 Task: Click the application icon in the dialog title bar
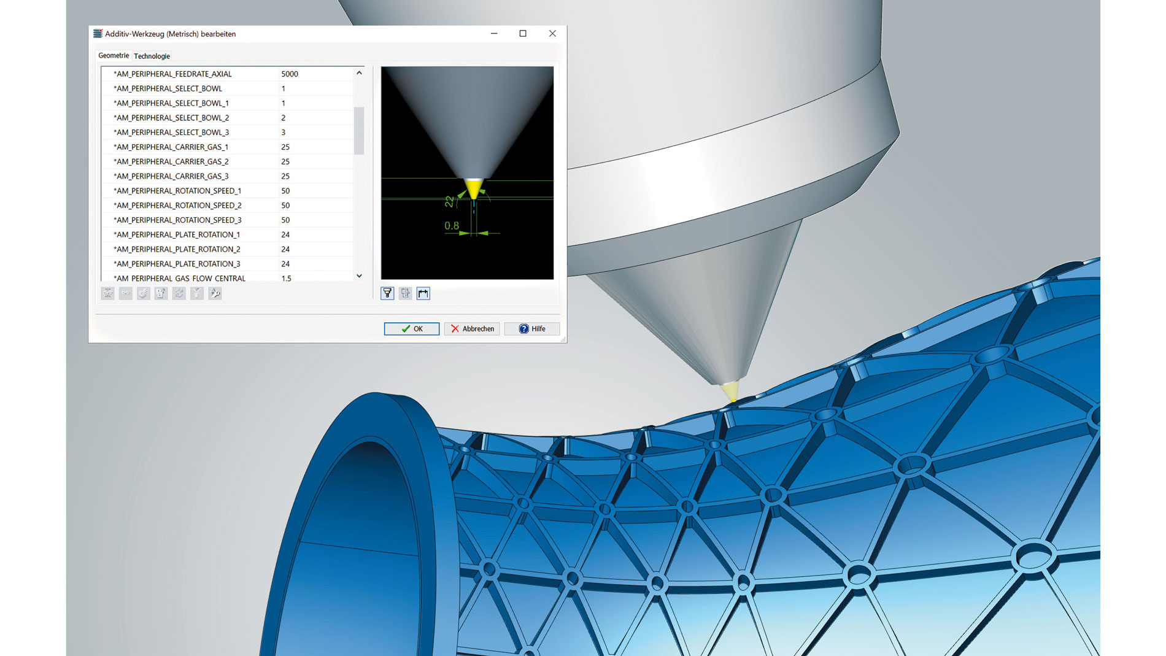(x=98, y=34)
